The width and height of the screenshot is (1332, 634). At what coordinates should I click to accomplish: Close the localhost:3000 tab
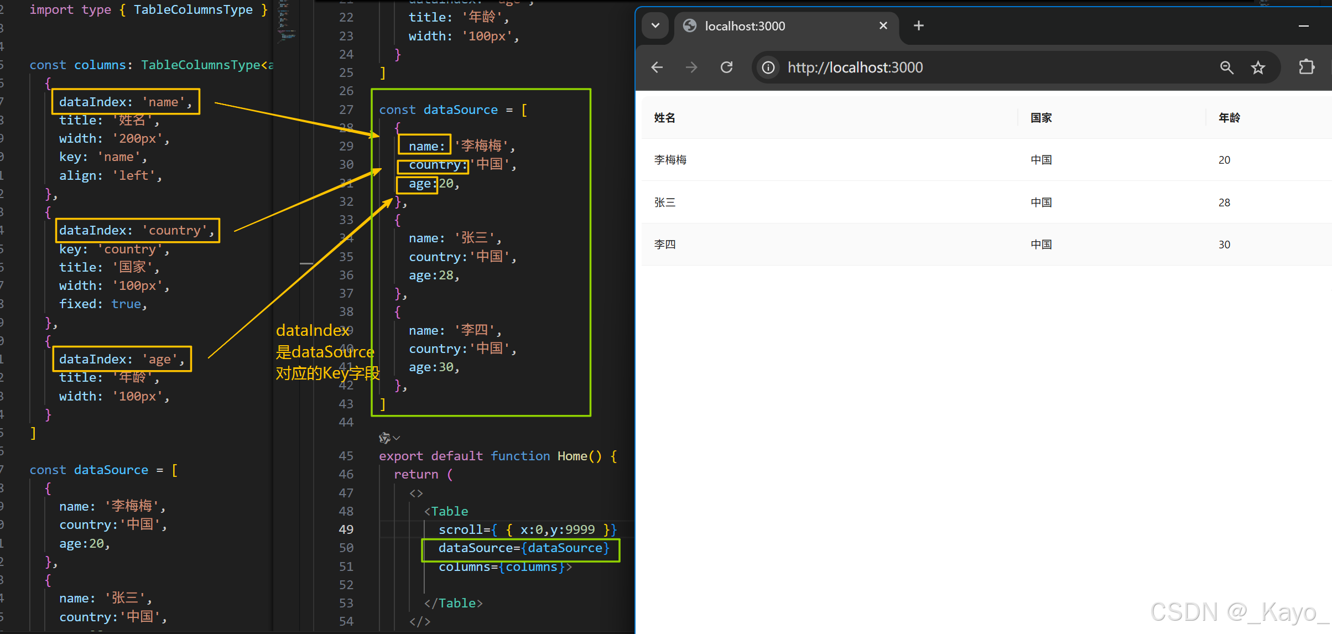click(883, 25)
